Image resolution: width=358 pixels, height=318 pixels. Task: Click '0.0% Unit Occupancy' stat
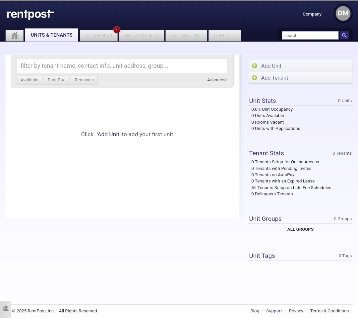click(272, 109)
